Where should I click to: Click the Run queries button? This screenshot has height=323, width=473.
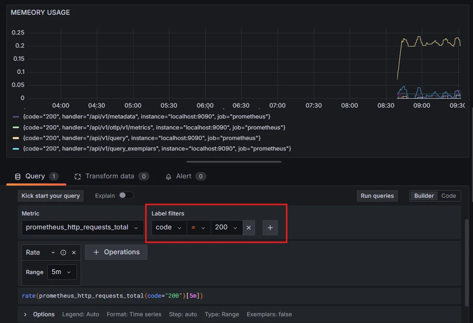(377, 196)
